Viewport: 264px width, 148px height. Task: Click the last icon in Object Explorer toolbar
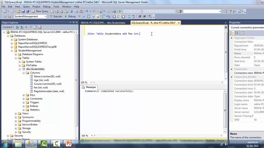click(x=40, y=27)
